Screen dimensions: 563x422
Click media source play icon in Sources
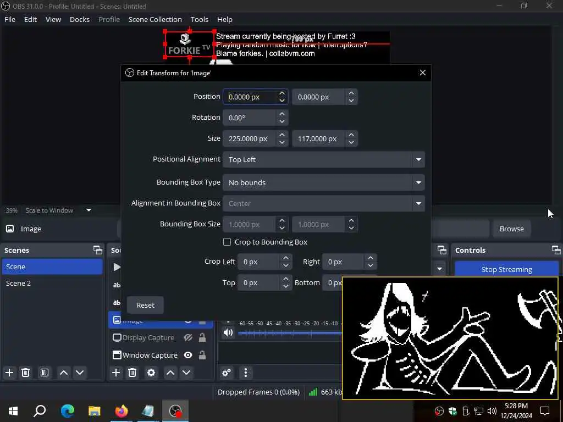(117, 267)
